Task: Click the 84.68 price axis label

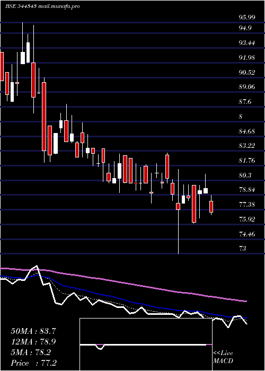Action: coord(247,131)
